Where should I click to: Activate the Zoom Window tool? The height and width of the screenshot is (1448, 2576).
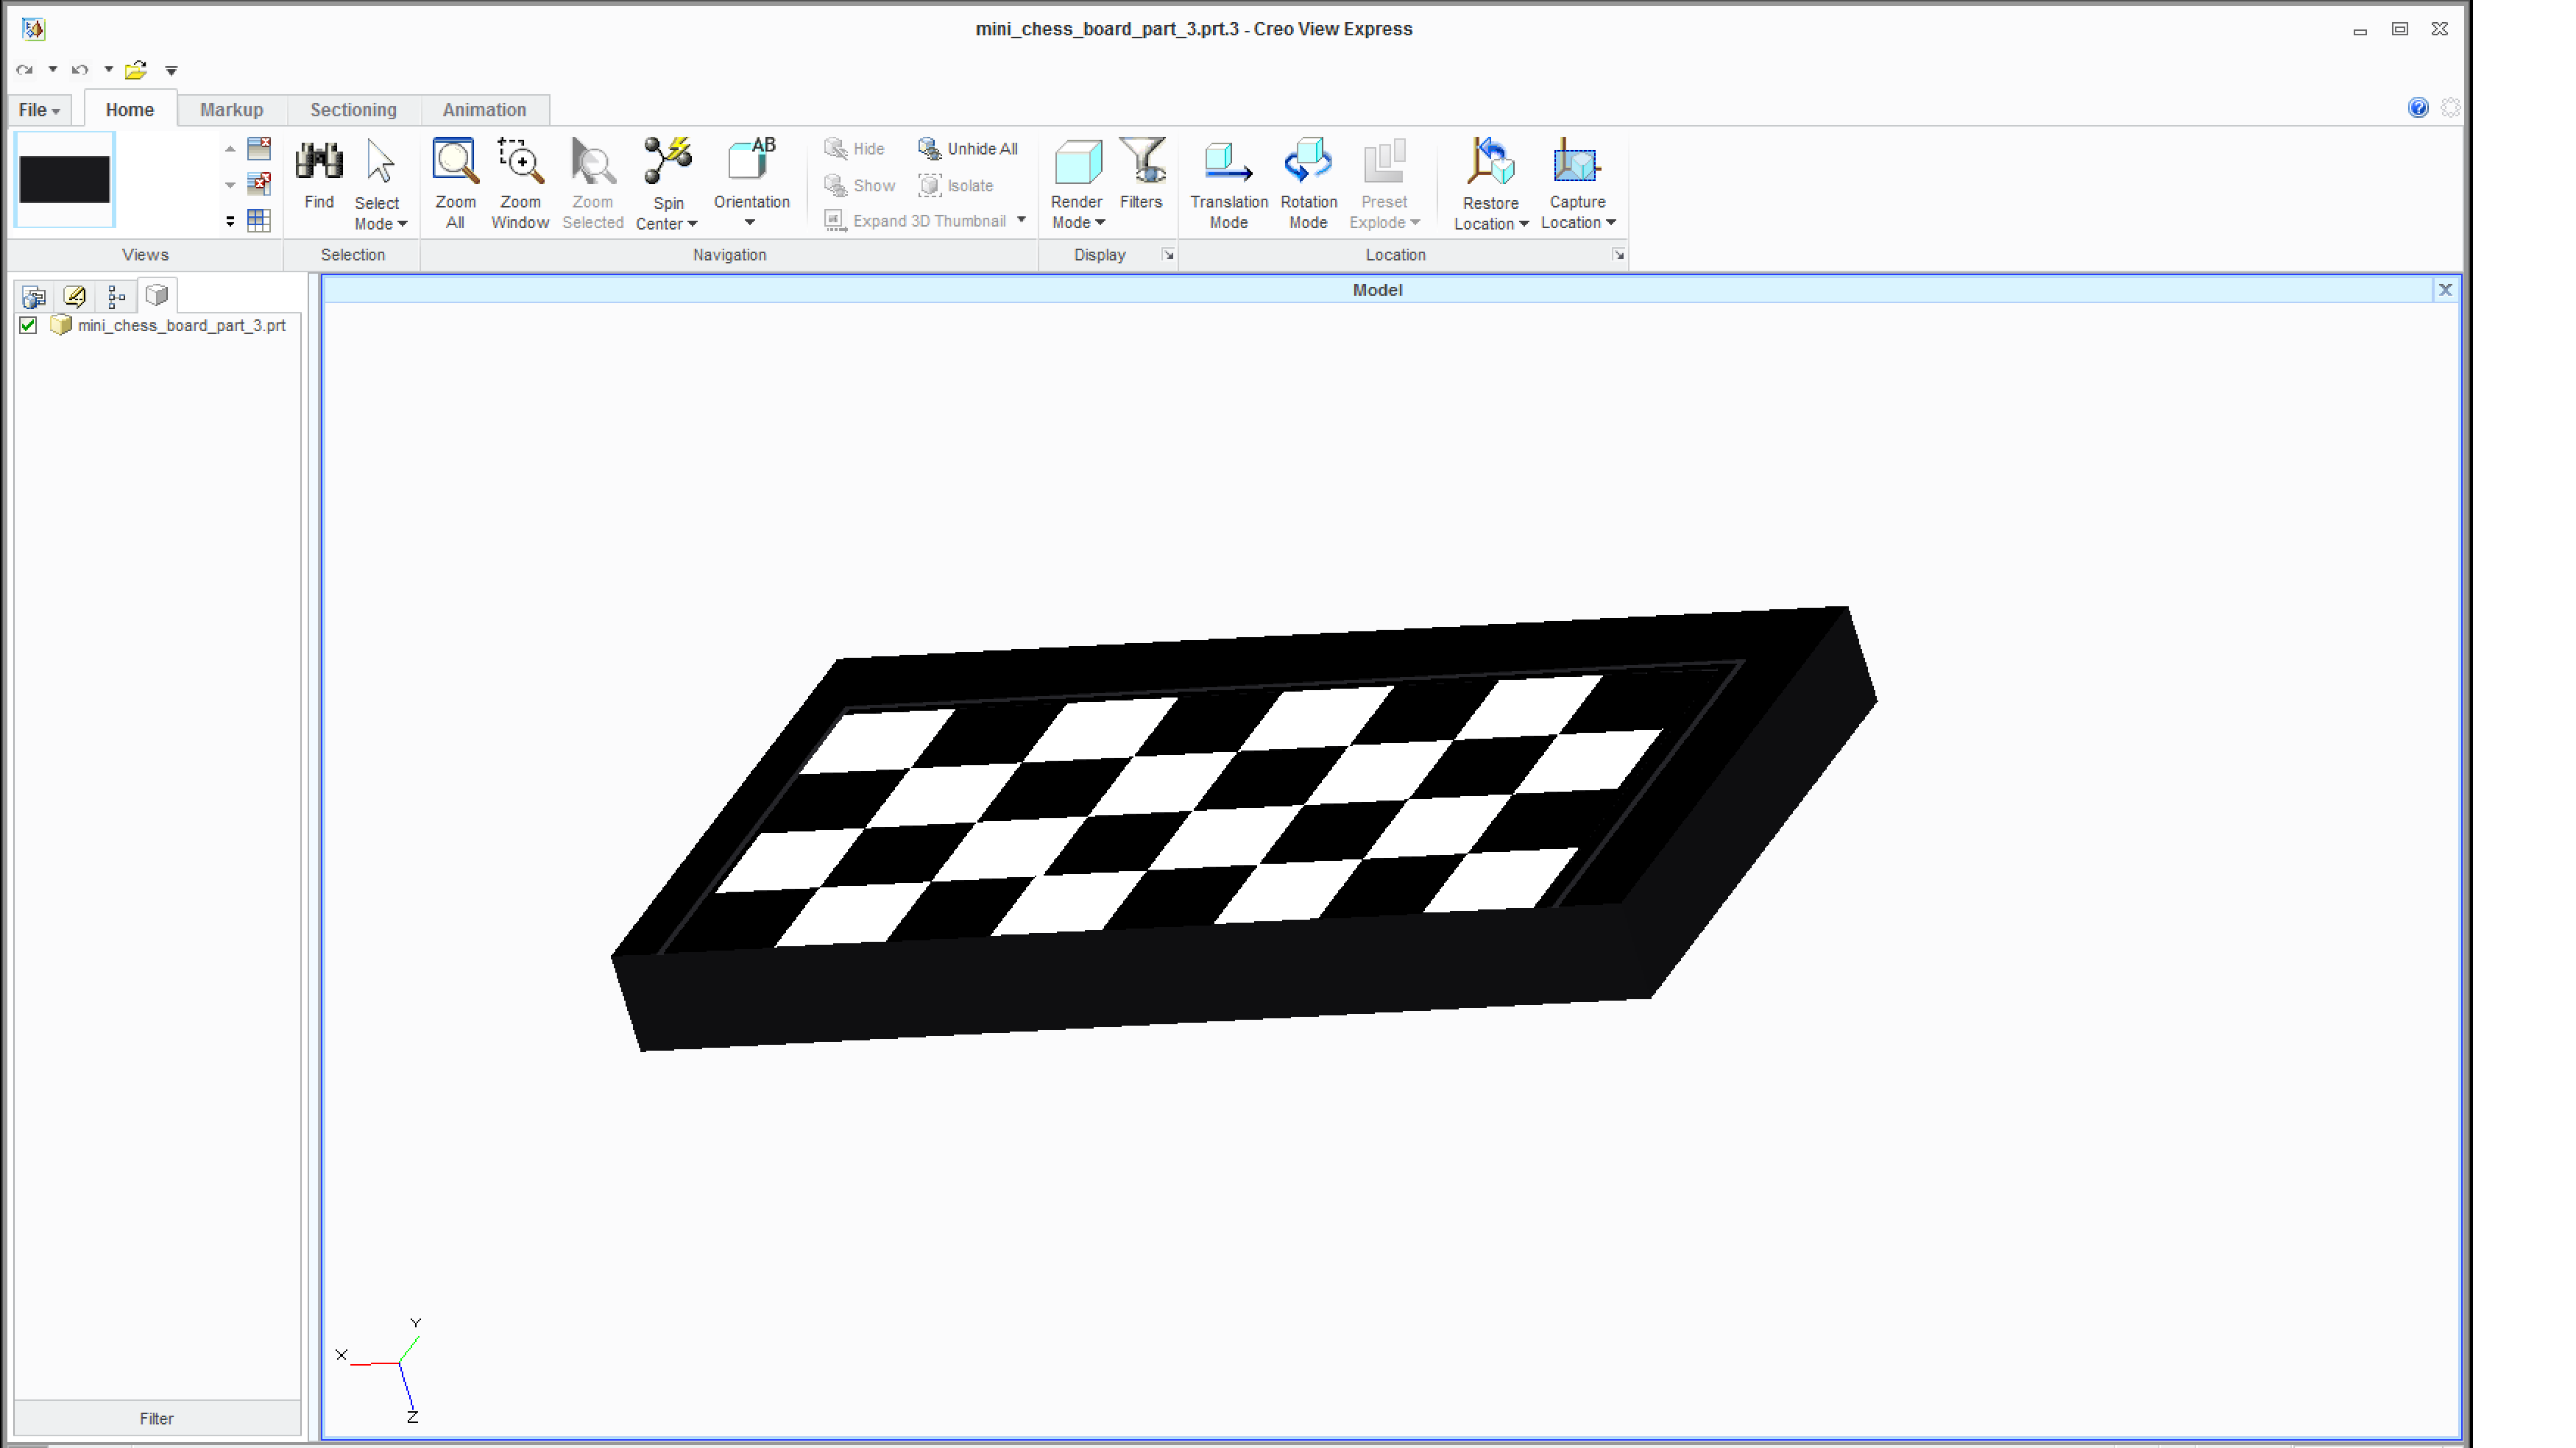pos(520,181)
